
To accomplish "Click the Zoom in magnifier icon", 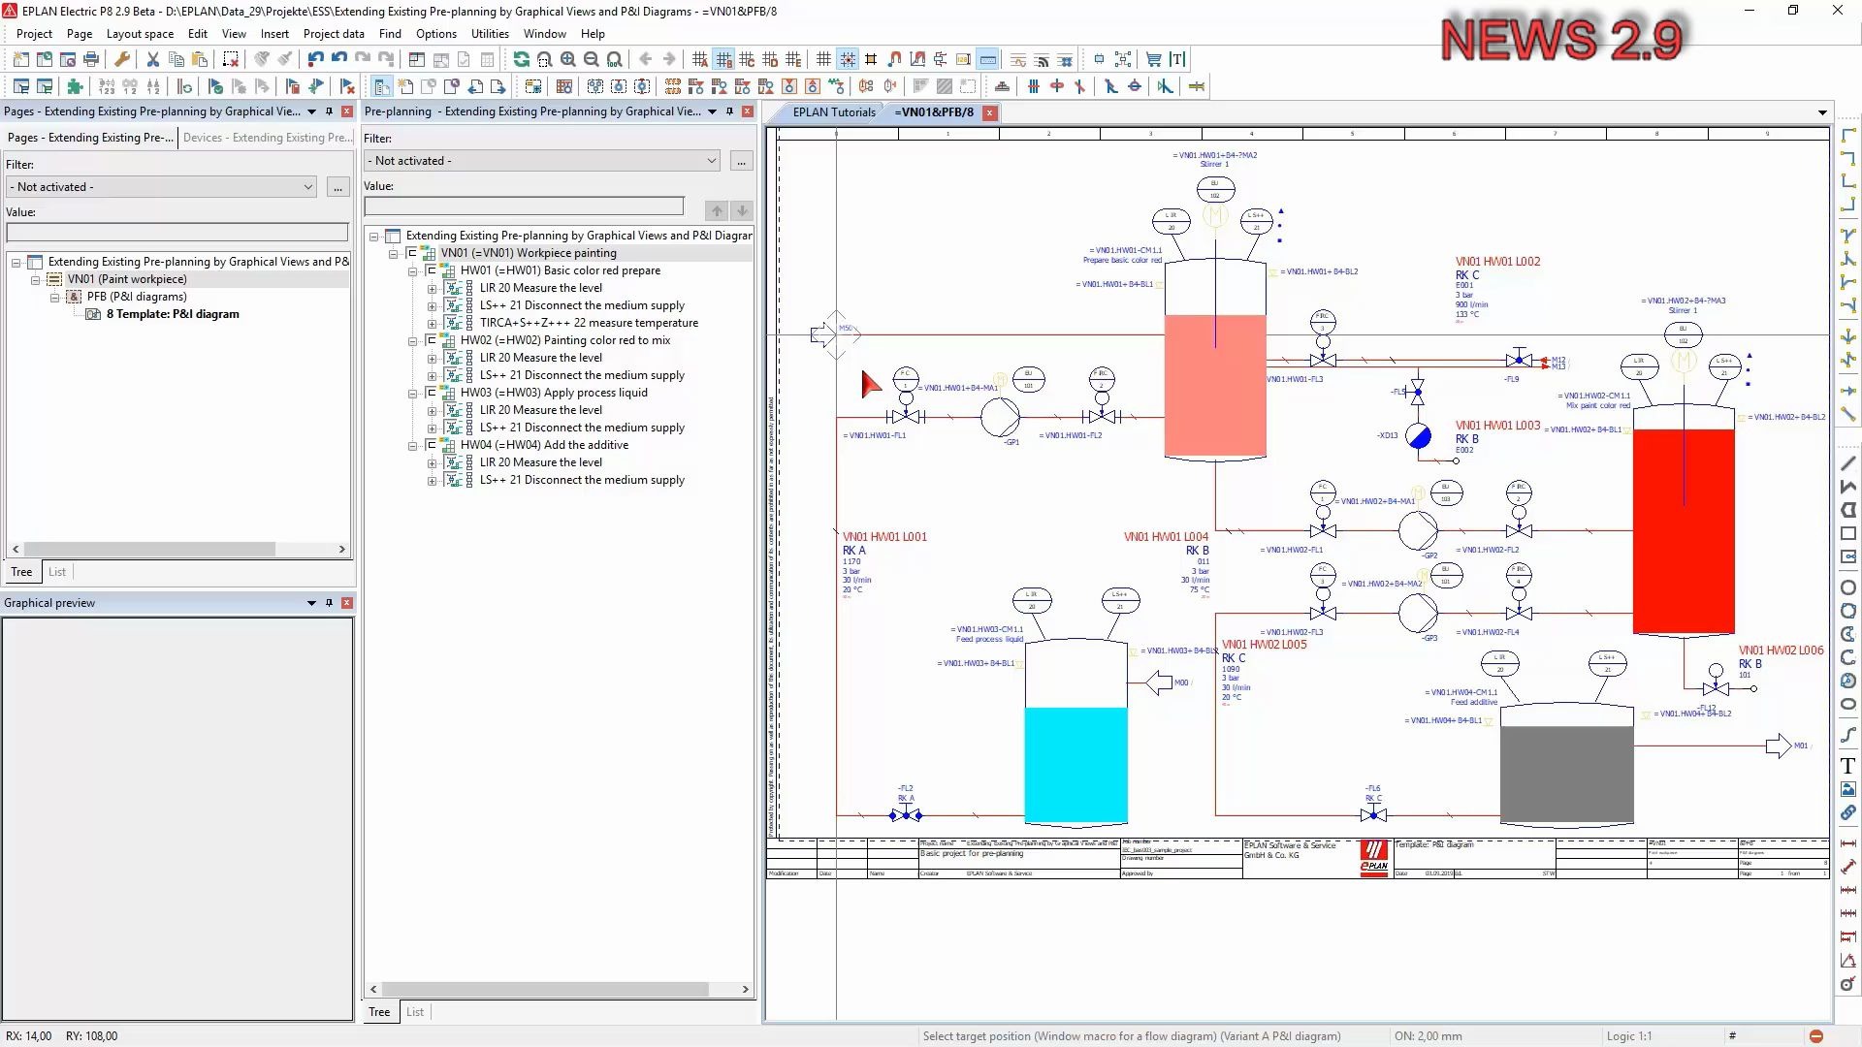I will click(568, 59).
